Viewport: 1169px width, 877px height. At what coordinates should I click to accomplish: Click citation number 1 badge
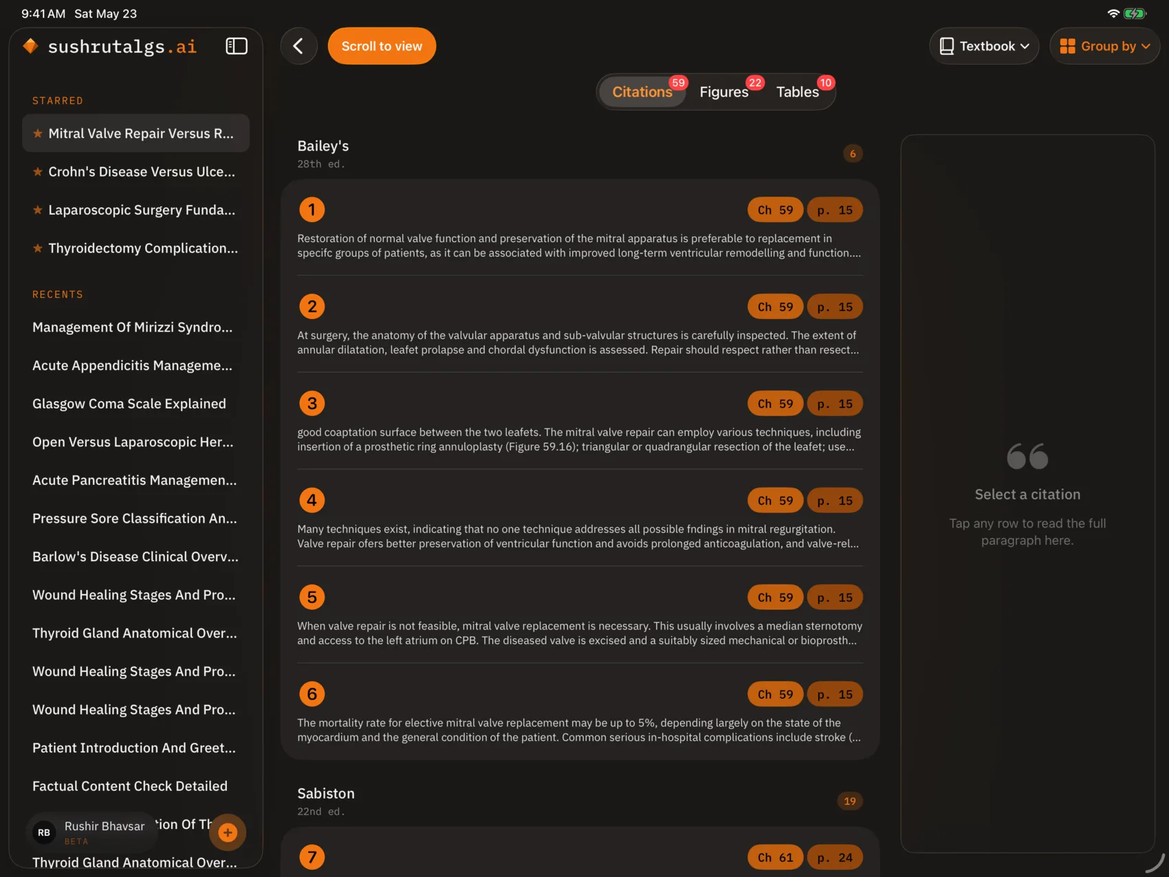click(x=312, y=210)
